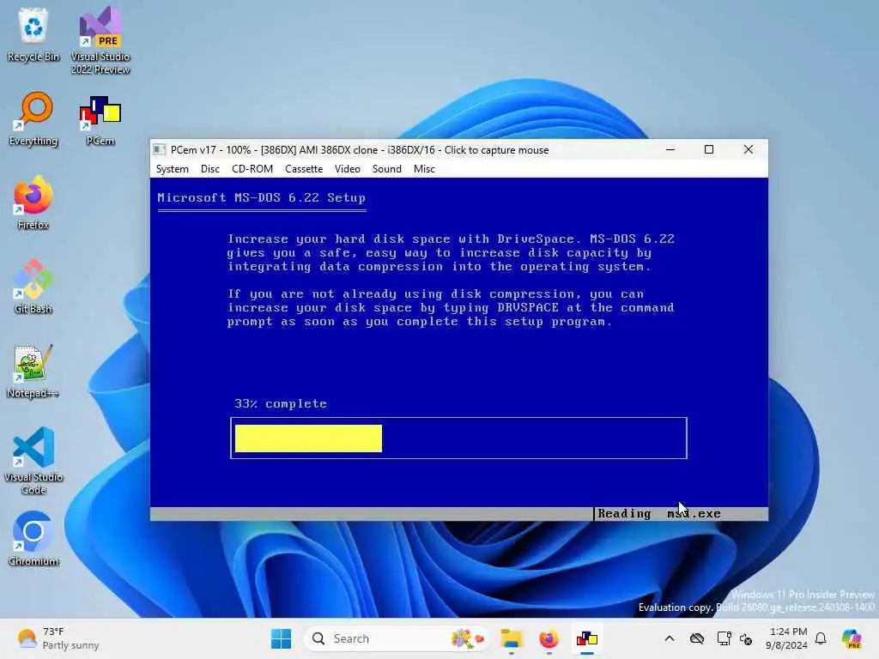Click the yellow setup progress bar
This screenshot has height=659, width=879.
click(308, 438)
